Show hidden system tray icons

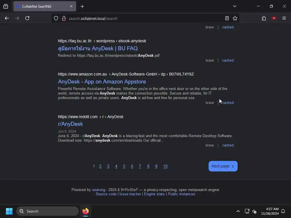(x=238, y=211)
